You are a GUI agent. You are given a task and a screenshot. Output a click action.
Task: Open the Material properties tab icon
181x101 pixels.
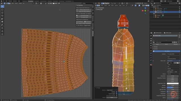click(x=151, y=65)
